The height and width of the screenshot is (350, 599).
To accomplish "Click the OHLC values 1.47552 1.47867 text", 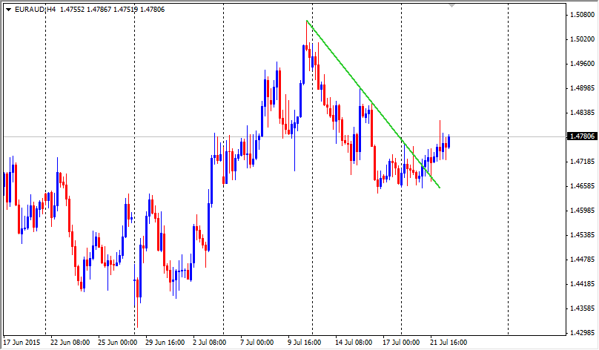I will click(x=85, y=10).
